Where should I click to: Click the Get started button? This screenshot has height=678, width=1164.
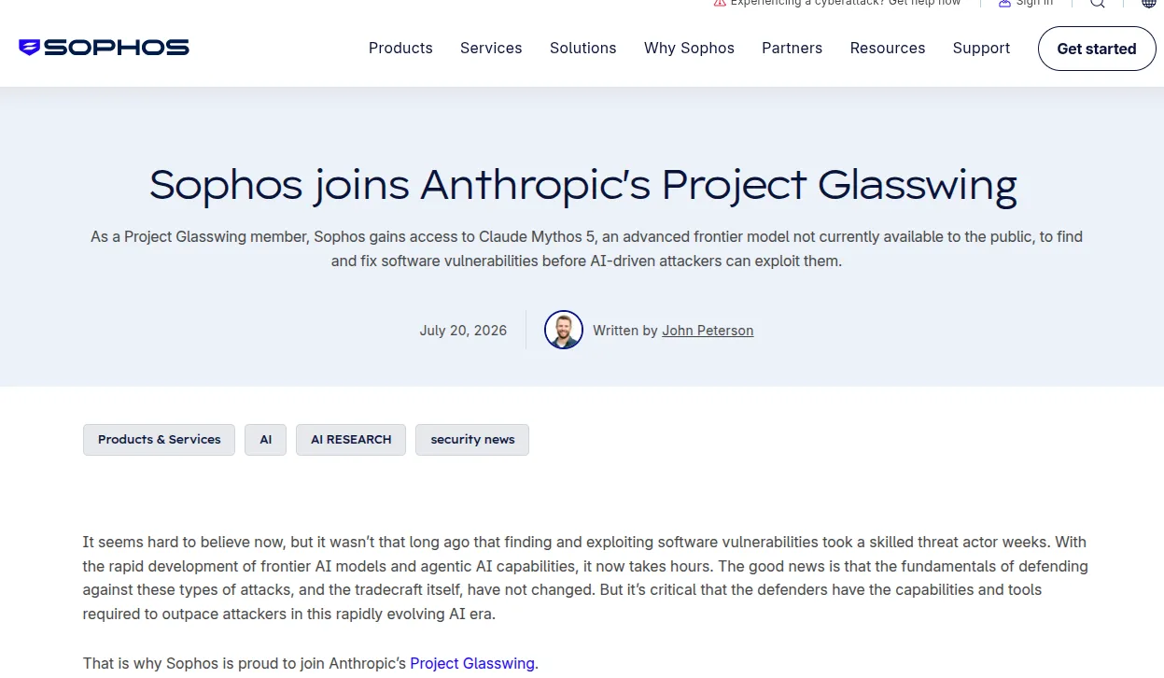pos(1097,49)
